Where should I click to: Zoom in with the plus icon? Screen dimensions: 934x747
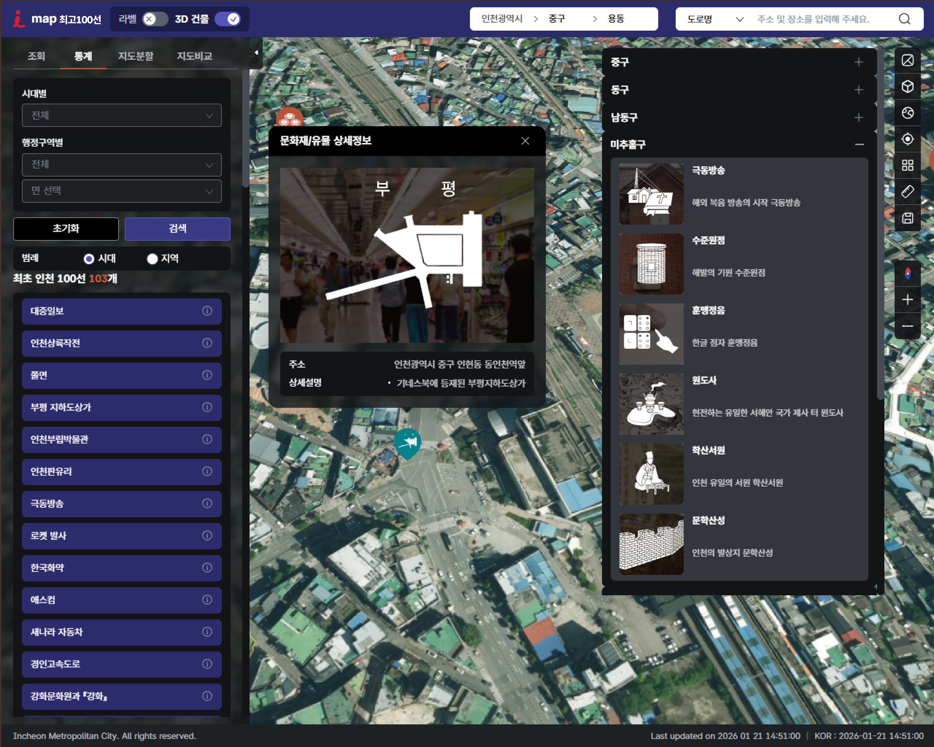(907, 300)
